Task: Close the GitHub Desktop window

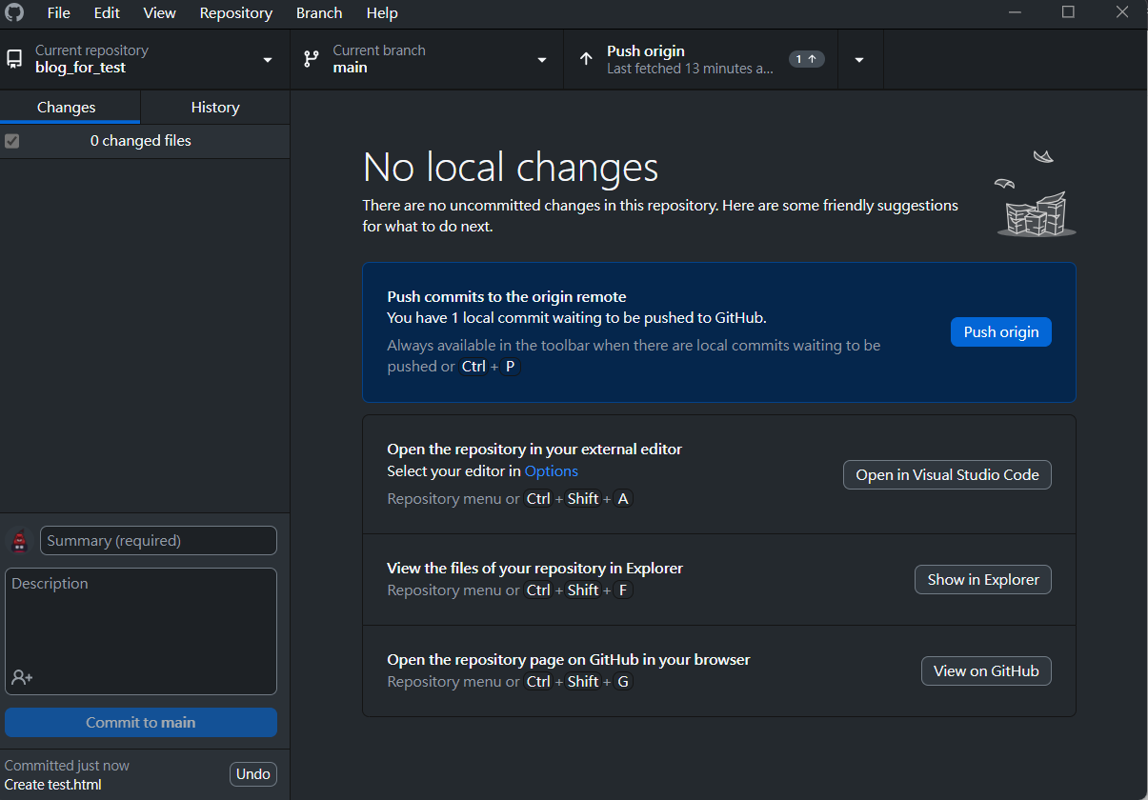Action: tap(1121, 12)
